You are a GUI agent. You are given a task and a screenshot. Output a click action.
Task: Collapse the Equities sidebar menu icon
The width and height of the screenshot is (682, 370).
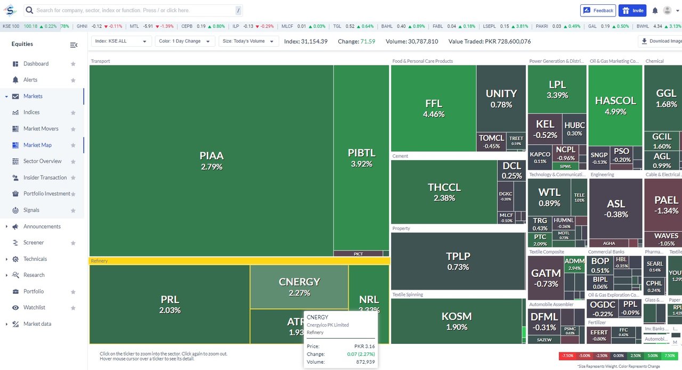pos(74,45)
